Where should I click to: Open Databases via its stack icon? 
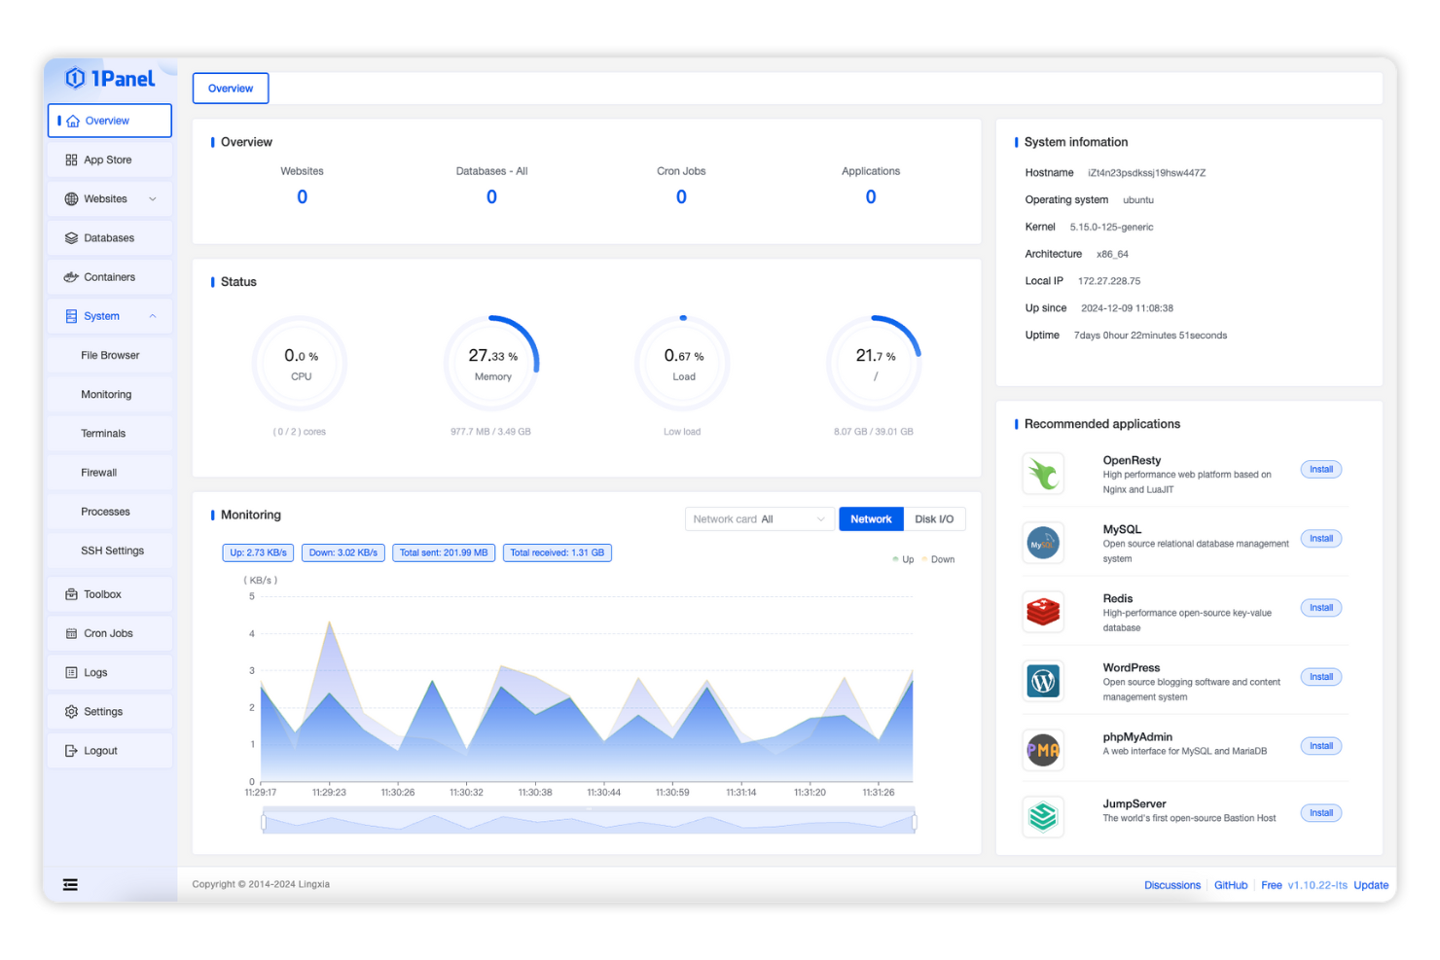point(71,238)
